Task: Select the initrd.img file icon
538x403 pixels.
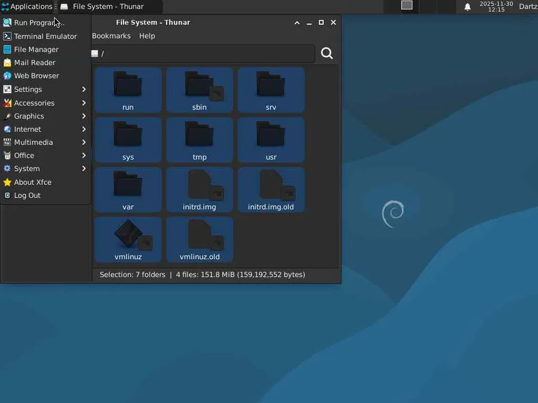Action: pos(200,184)
